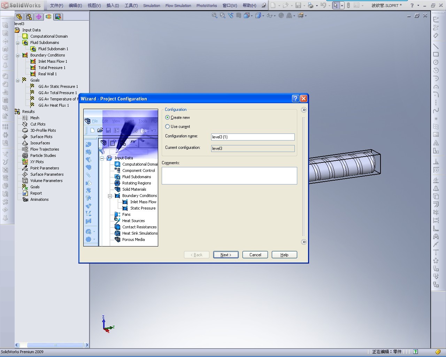Click the GG Av Heat Flux 1 flag icon
Image resolution: width=446 pixels, height=357 pixels.
click(32, 105)
